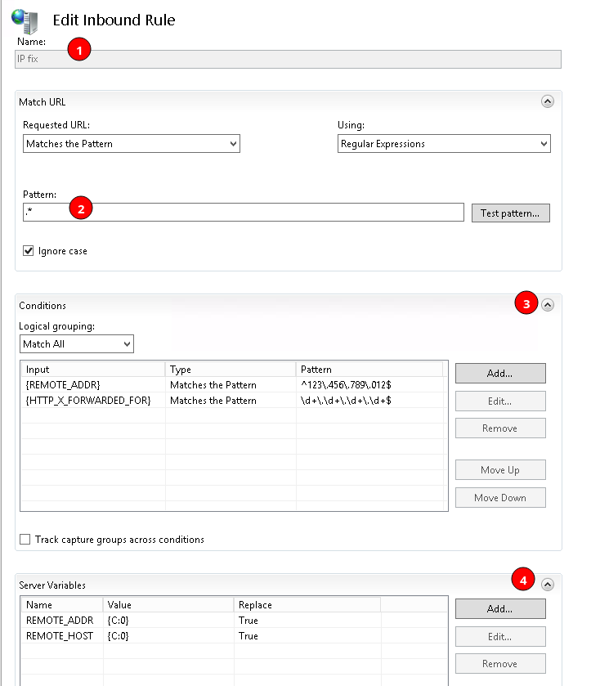Toggle the Ignore case checkbox

[x=29, y=251]
